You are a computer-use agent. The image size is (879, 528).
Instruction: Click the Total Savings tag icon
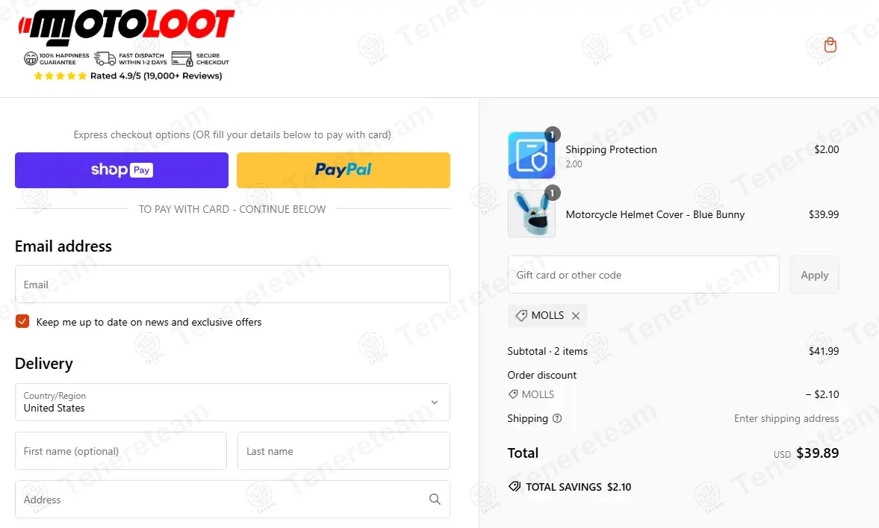[x=514, y=486]
